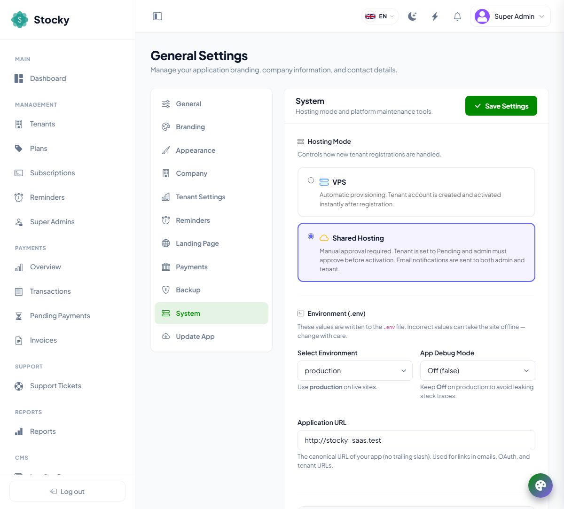The image size is (564, 509).
Task: Click the Subscriptions sidebar icon
Action: [19, 173]
